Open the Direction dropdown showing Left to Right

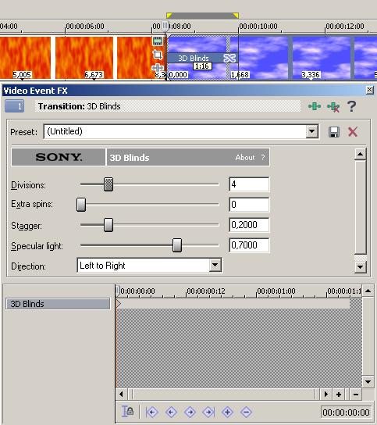click(150, 266)
